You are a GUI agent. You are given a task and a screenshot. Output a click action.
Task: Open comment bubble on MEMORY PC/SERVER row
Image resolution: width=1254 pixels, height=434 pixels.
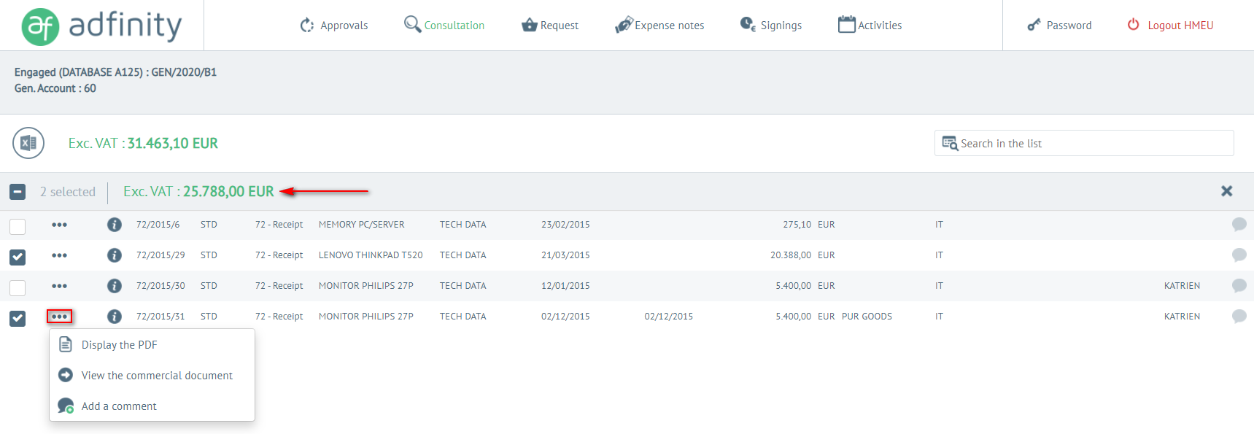pos(1239,225)
